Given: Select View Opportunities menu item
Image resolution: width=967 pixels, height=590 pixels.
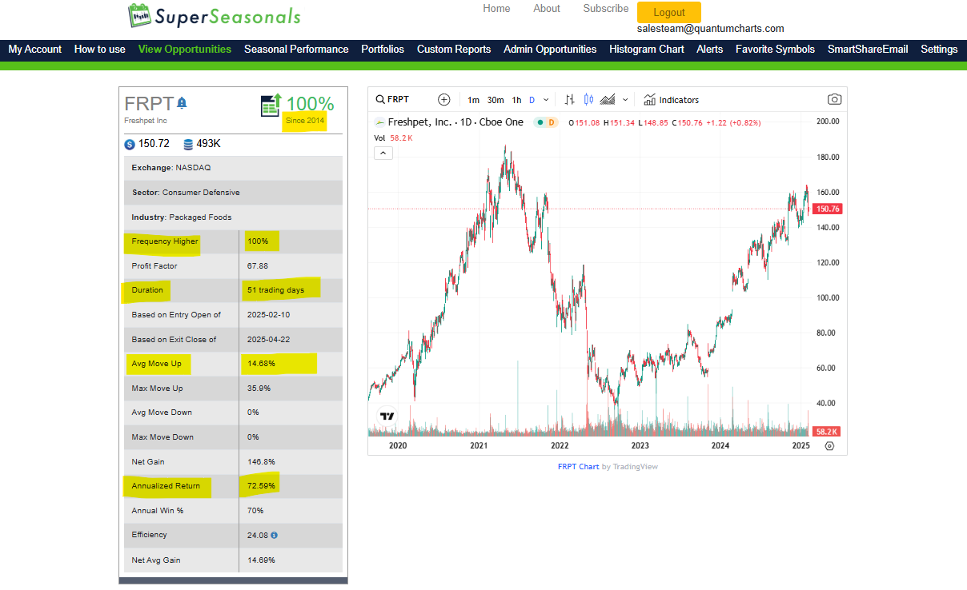Looking at the screenshot, I should 185,49.
